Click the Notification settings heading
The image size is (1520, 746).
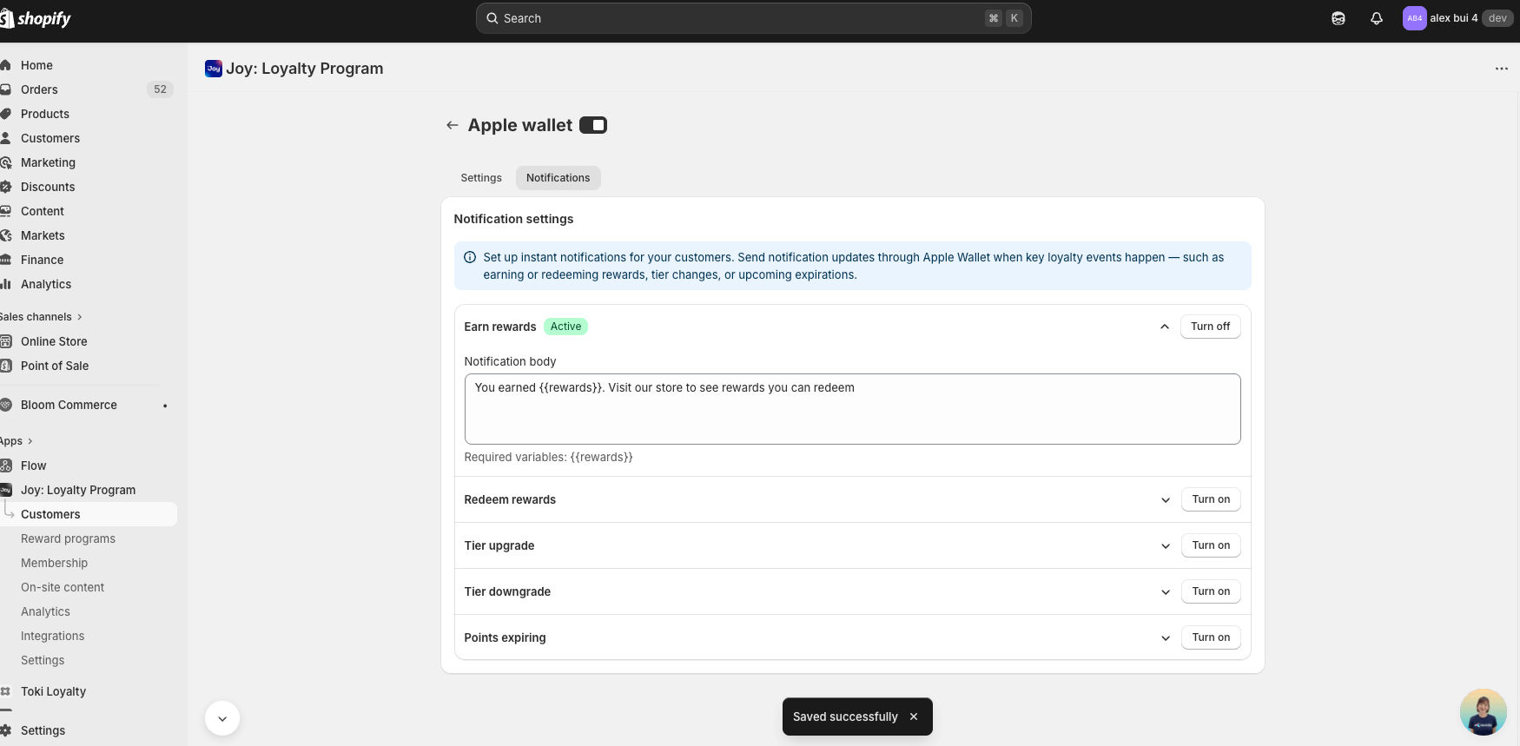pyautogui.click(x=513, y=219)
